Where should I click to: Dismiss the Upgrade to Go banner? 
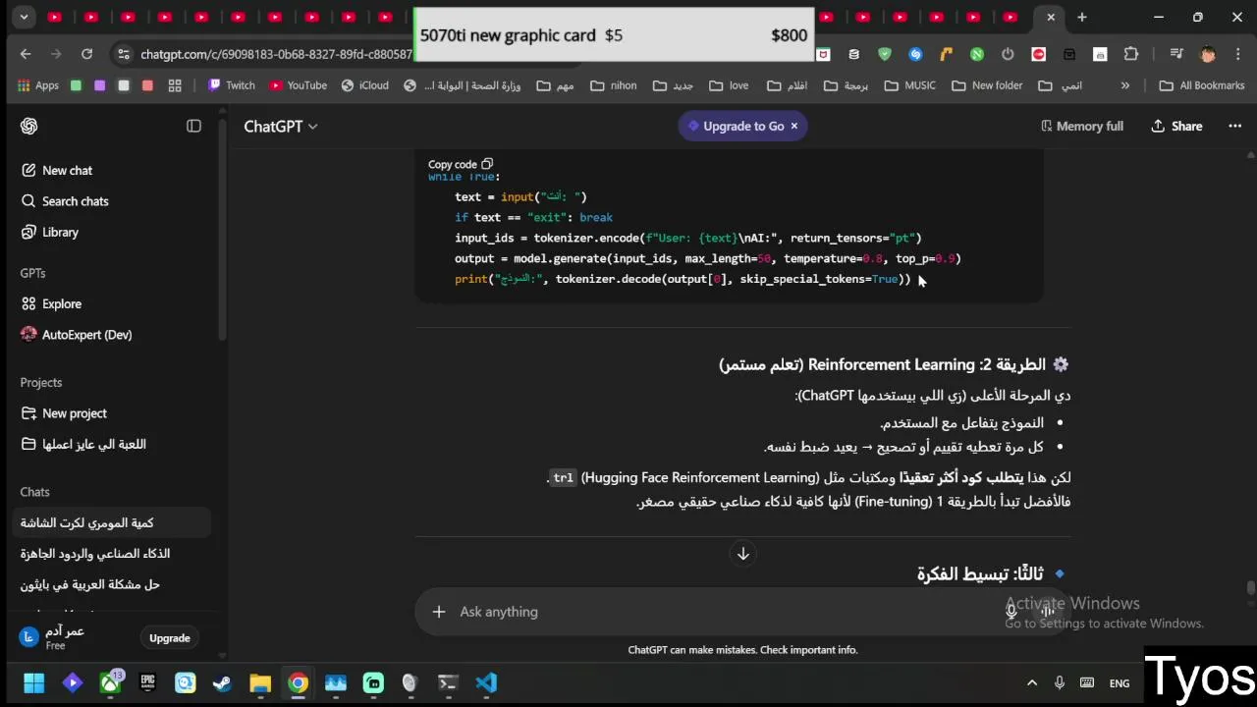[x=794, y=126]
